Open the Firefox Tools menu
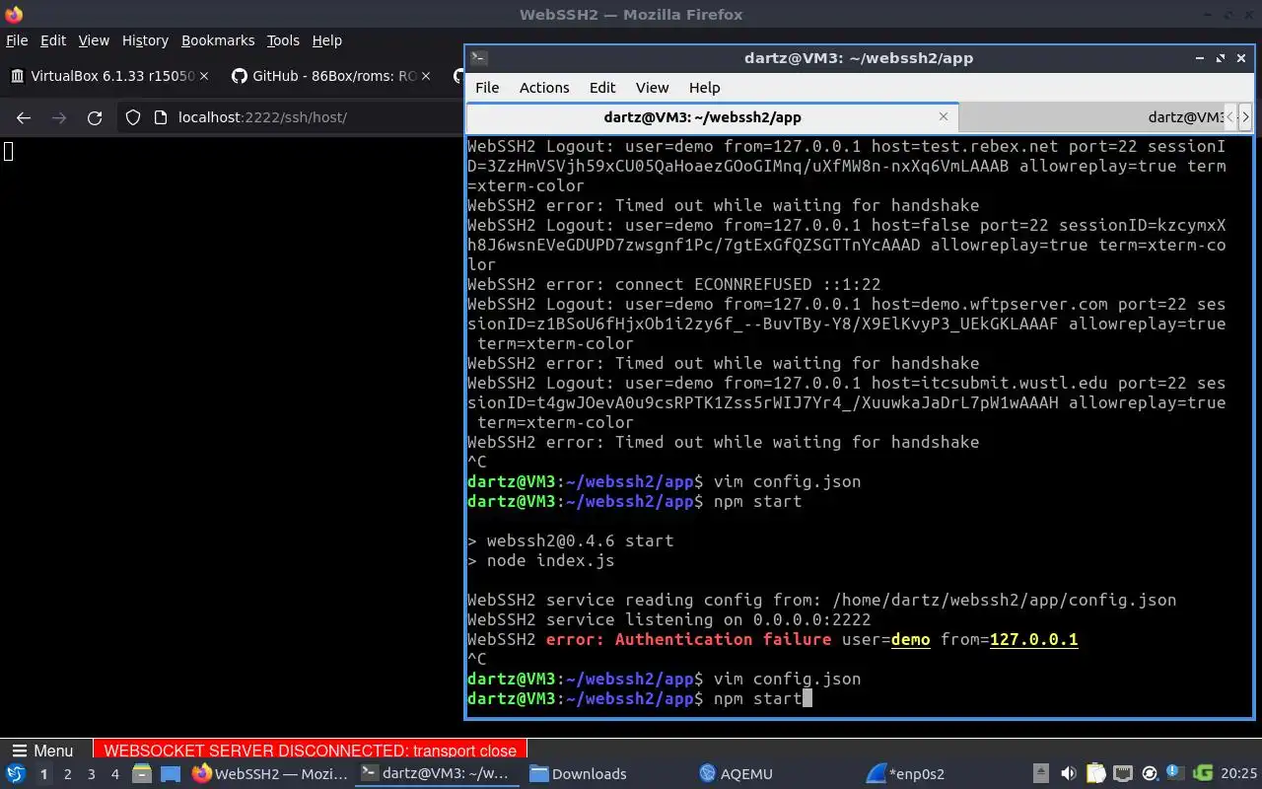 click(283, 40)
